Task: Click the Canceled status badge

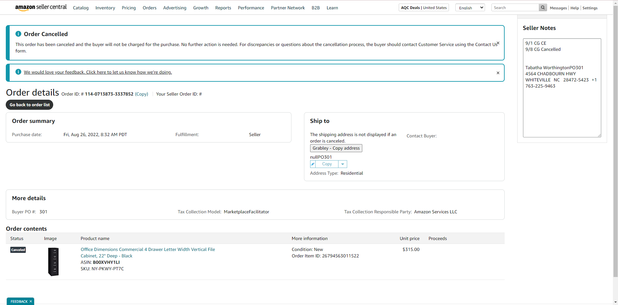Action: click(x=18, y=250)
